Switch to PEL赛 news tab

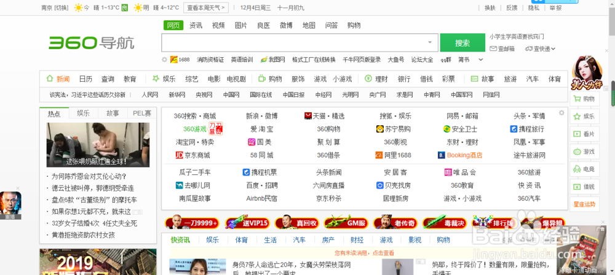(x=142, y=114)
